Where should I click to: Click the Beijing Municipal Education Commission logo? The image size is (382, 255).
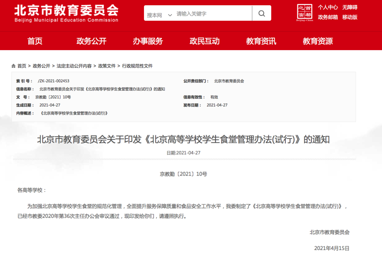[66, 13]
